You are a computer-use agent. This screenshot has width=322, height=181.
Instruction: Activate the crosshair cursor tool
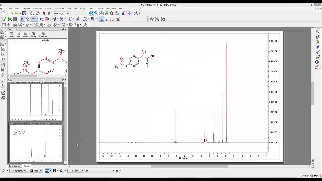(130, 13)
